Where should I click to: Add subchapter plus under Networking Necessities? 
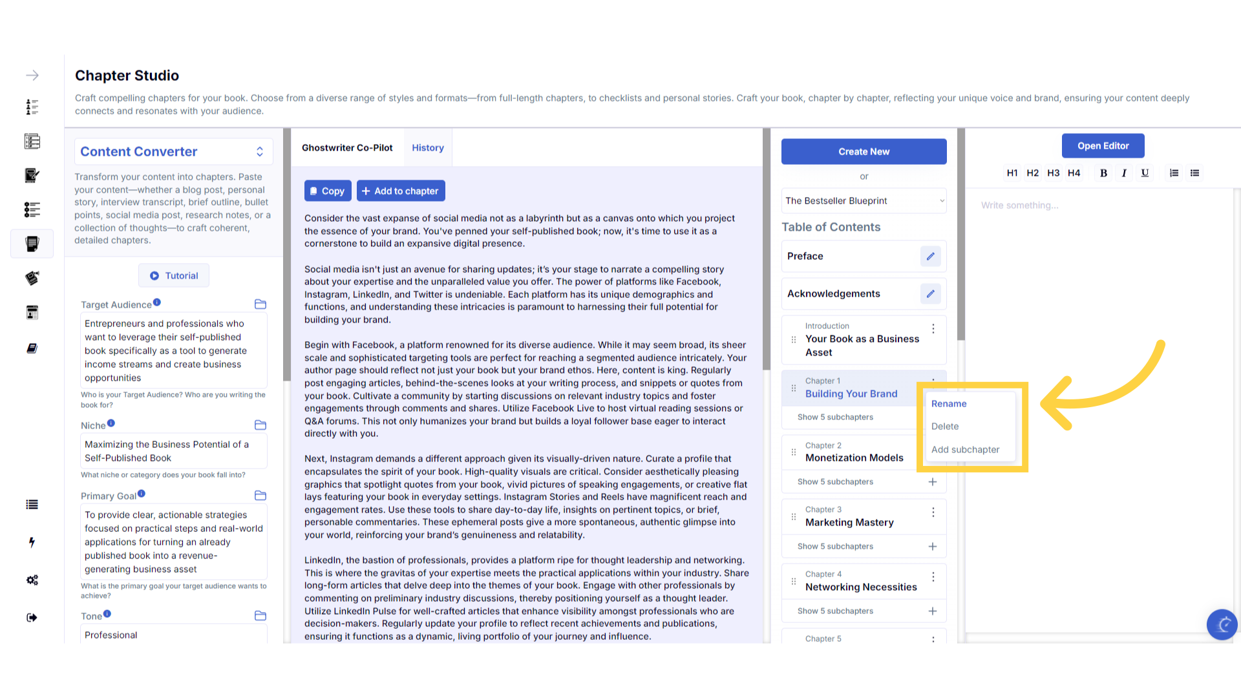click(932, 611)
